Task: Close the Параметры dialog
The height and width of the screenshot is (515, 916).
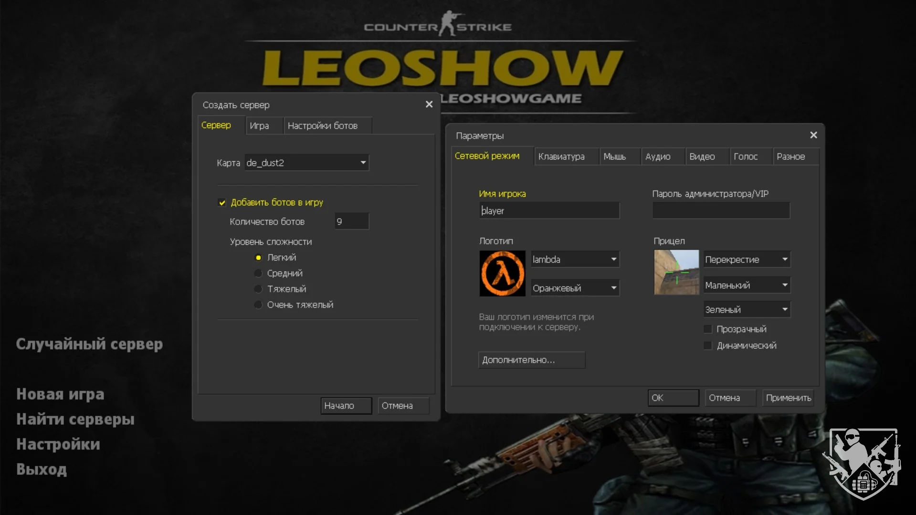Action: click(813, 136)
